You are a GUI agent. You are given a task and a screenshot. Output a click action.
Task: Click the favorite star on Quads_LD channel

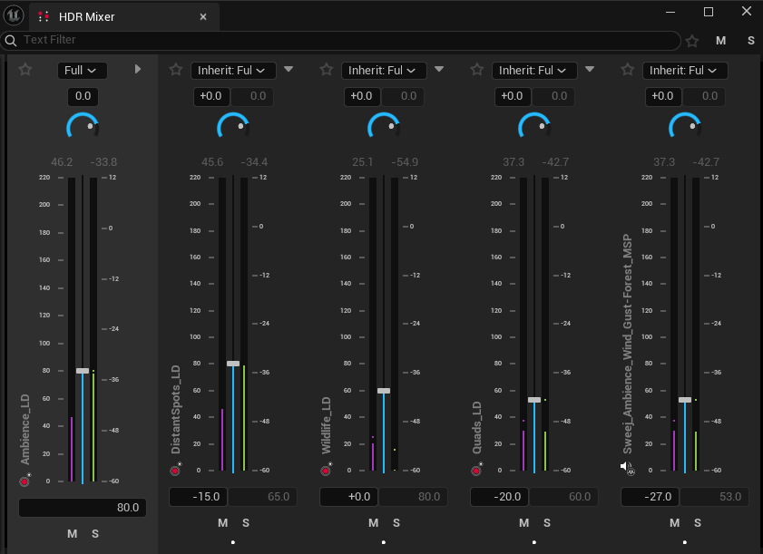[475, 70]
